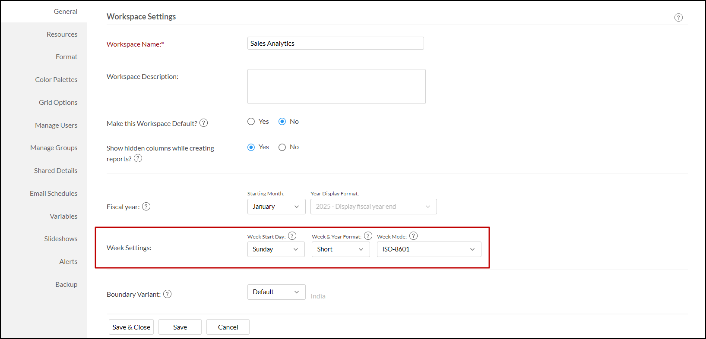Click into the Workspace Description text area

pos(336,86)
